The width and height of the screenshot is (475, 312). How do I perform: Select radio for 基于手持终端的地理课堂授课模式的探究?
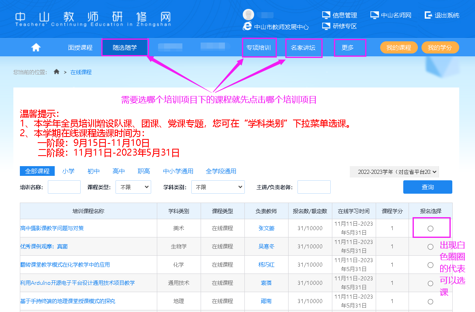pos(430,301)
